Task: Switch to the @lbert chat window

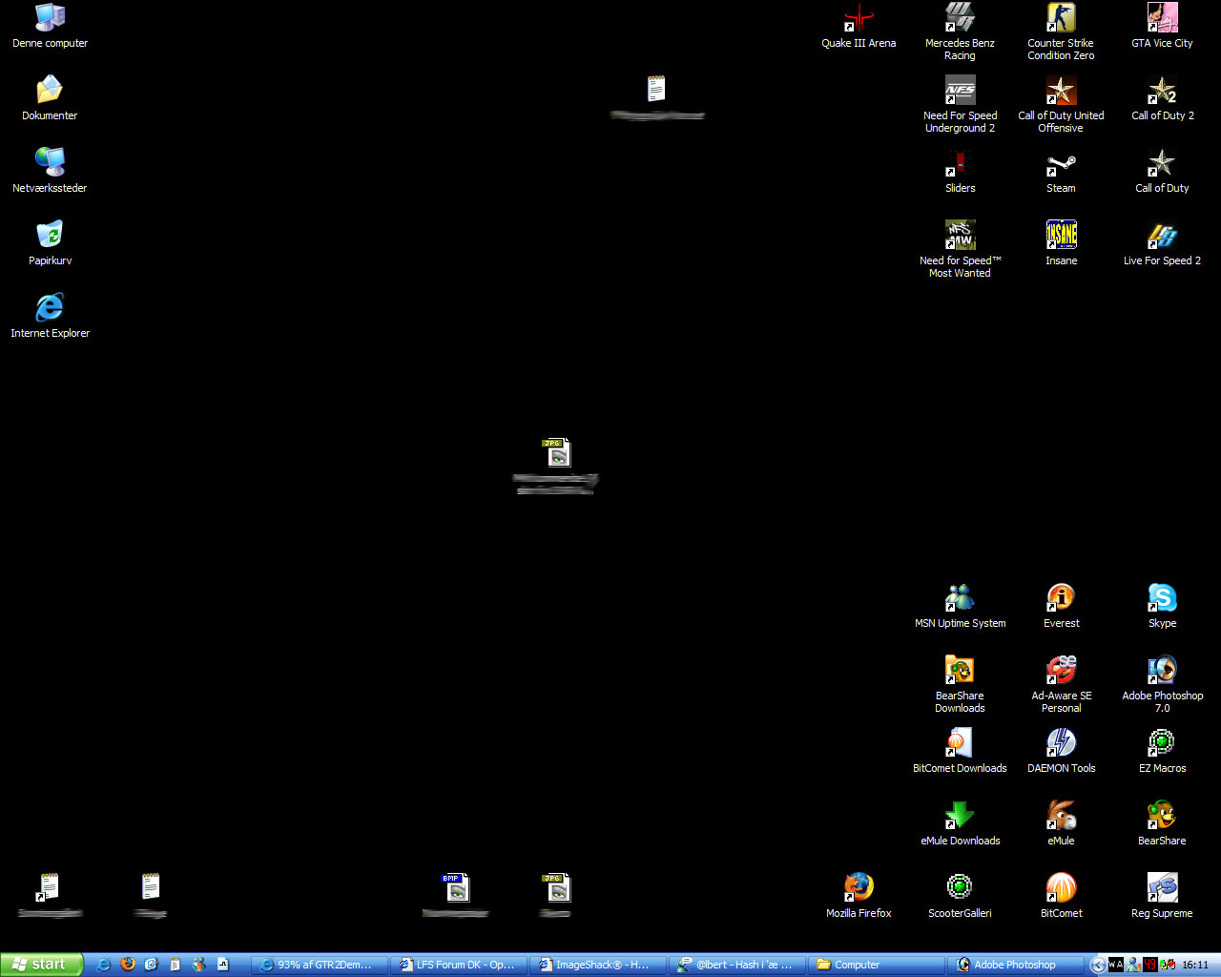Action: pos(738,965)
